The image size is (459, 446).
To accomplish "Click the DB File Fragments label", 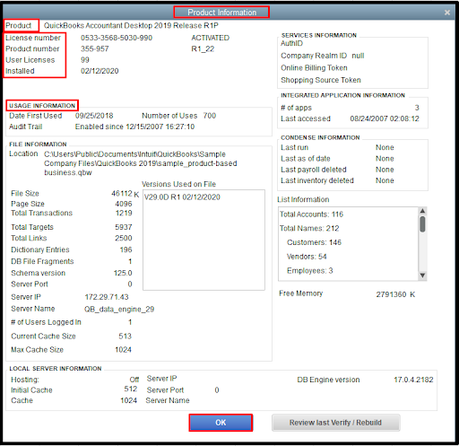I will coord(42,261).
